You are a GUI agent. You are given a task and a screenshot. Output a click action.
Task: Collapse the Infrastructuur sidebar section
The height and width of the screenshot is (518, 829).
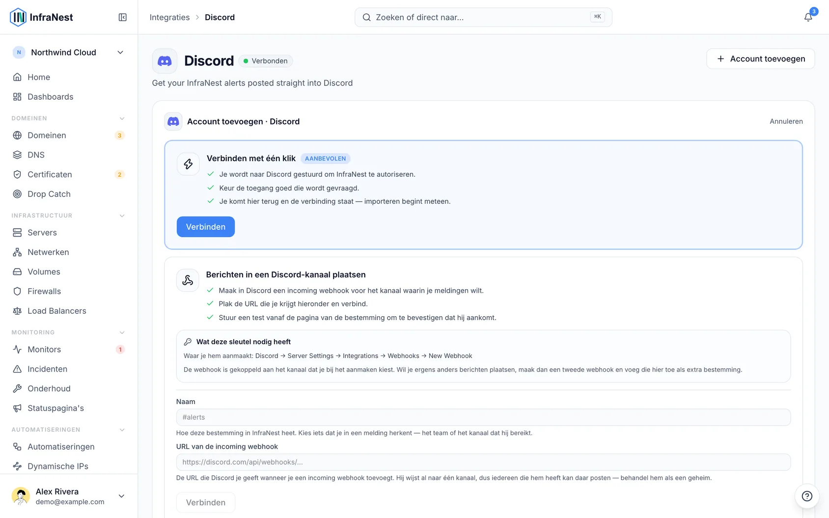tap(122, 216)
